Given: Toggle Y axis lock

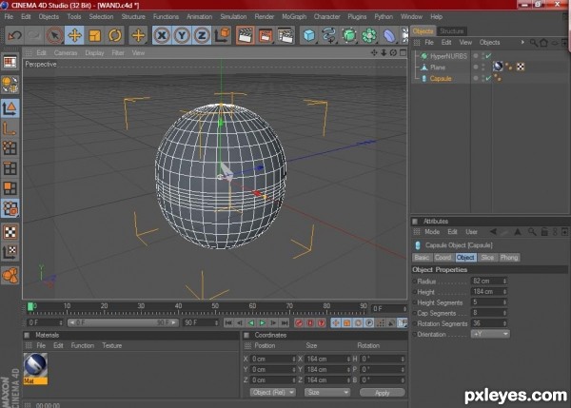Looking at the screenshot, I should point(182,36).
